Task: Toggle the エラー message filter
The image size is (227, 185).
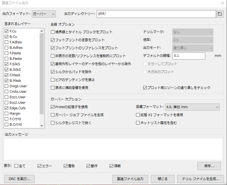Action: pyautogui.click(x=39, y=166)
